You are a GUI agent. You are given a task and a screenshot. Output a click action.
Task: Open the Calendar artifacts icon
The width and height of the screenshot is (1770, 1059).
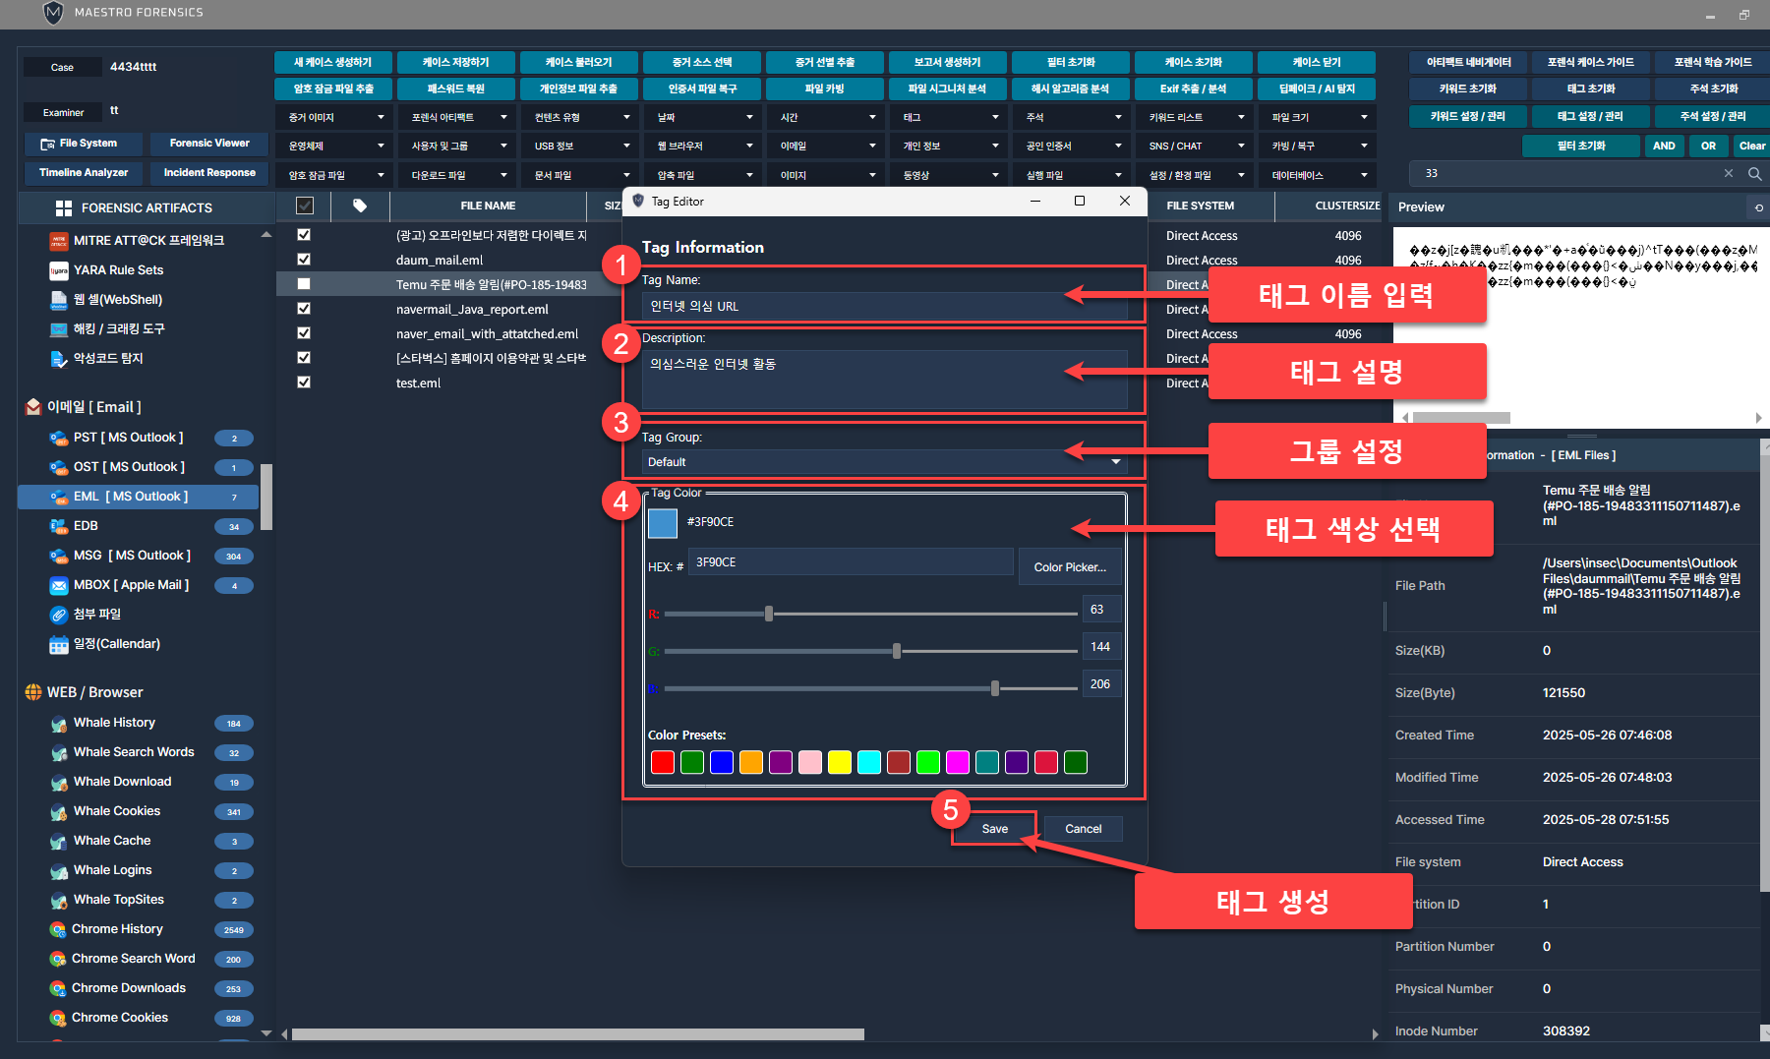(59, 645)
